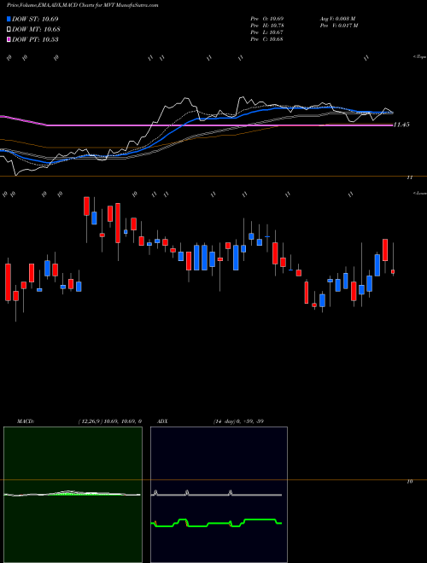Viewport: 427px width, 563px height.
Task: Click the '10' axis label beside the orange line
Action: [409, 482]
